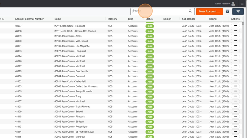Open the archive box icon
The height and width of the screenshot is (138, 247).
228,11
